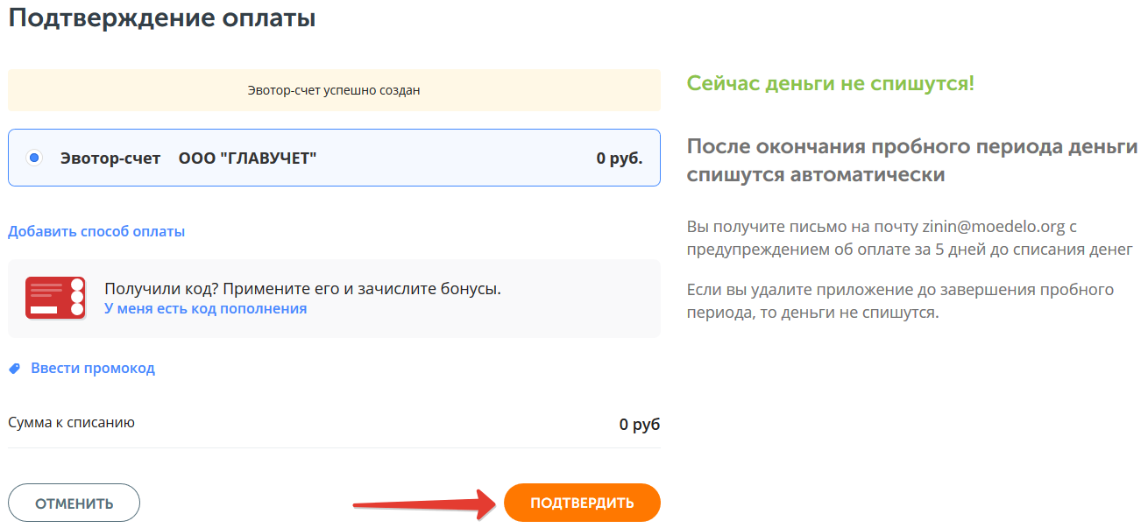Click the red top-up code card icon
The image size is (1148, 528).
pyautogui.click(x=55, y=298)
